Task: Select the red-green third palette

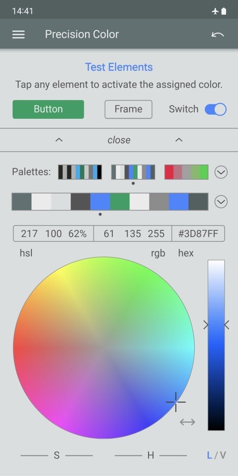Action: (186, 172)
